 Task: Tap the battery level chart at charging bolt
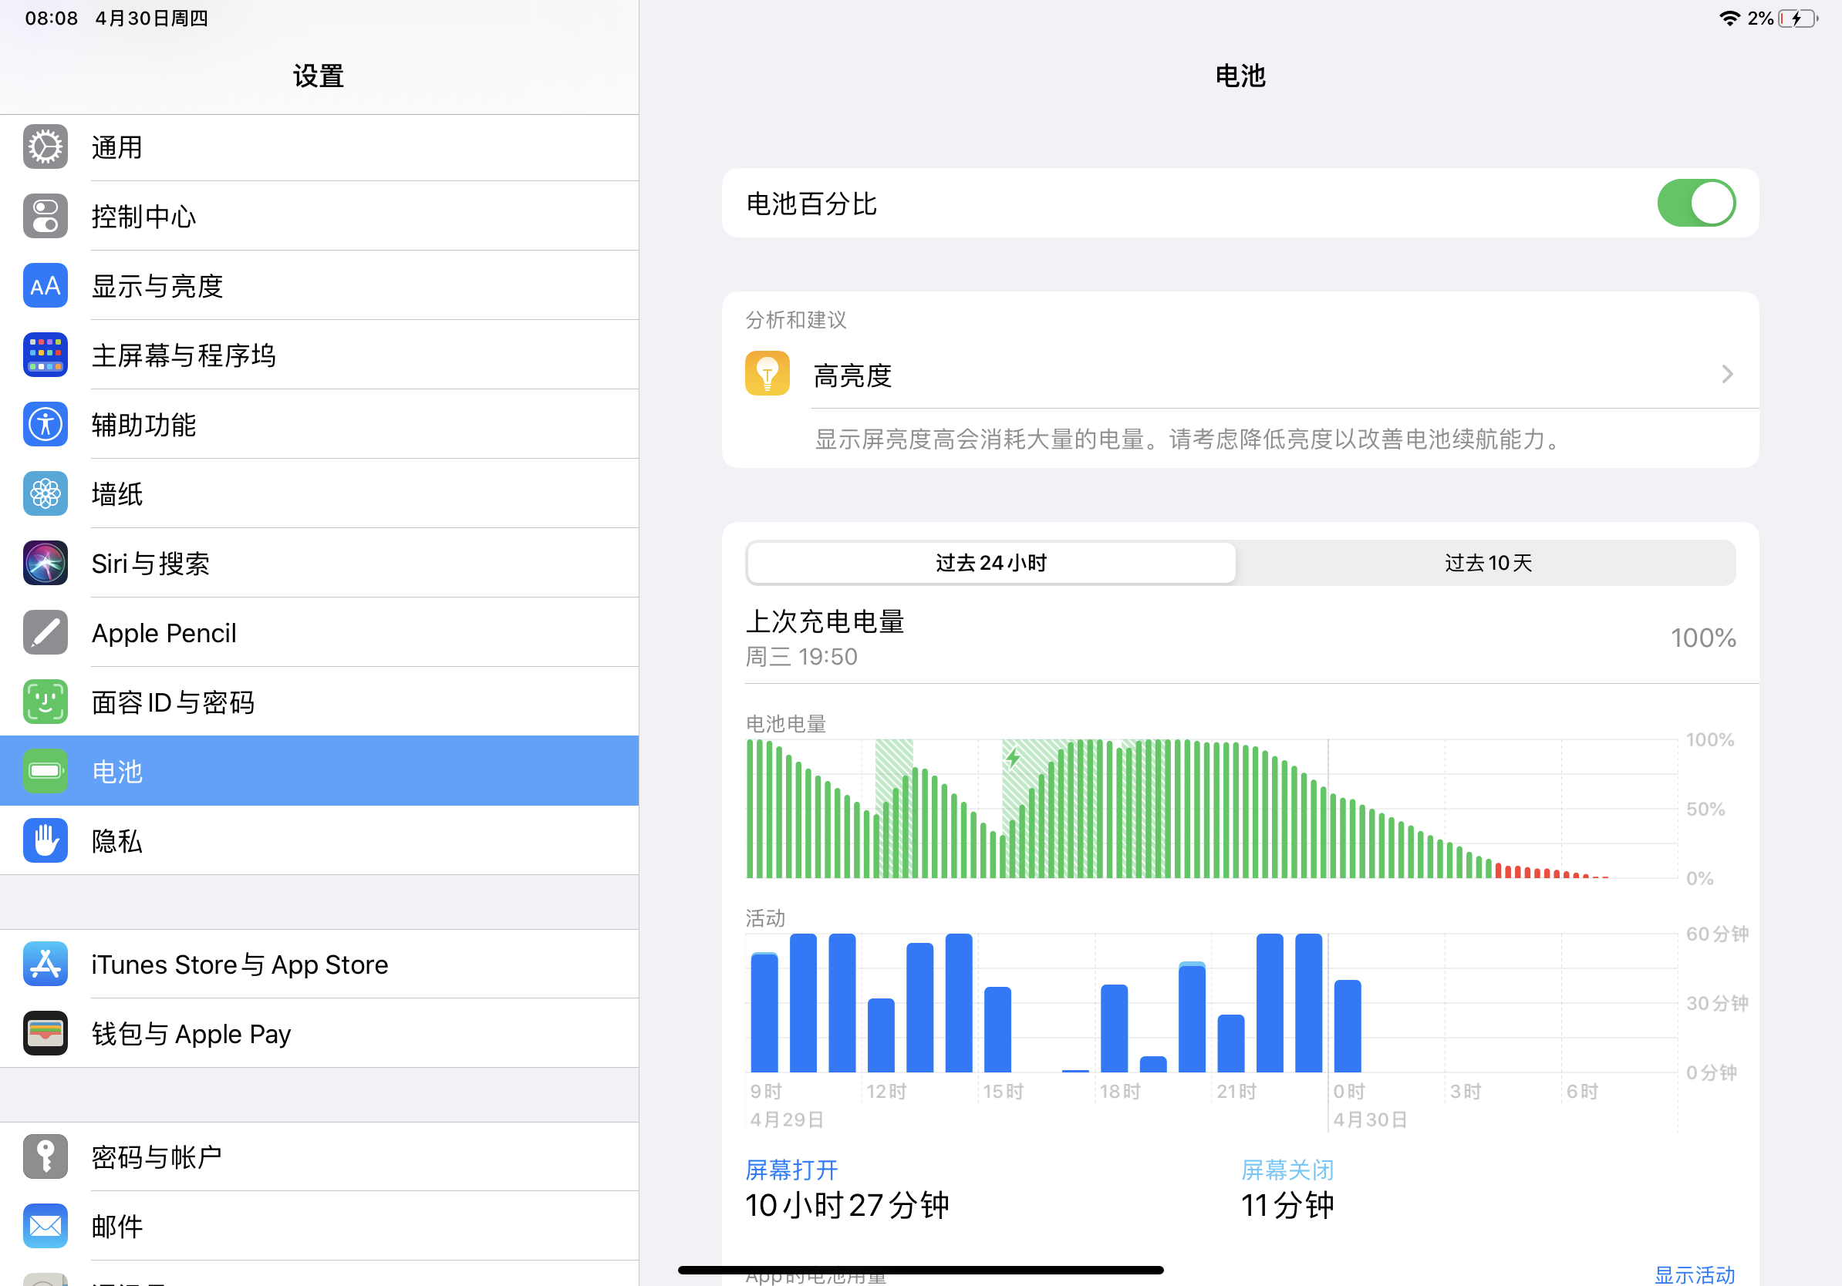pos(1013,758)
